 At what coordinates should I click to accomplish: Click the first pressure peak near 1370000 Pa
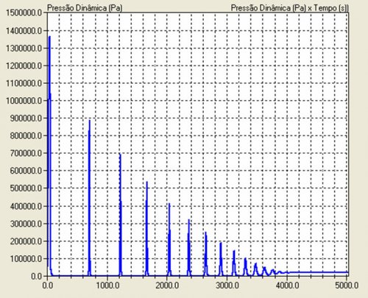(49, 37)
